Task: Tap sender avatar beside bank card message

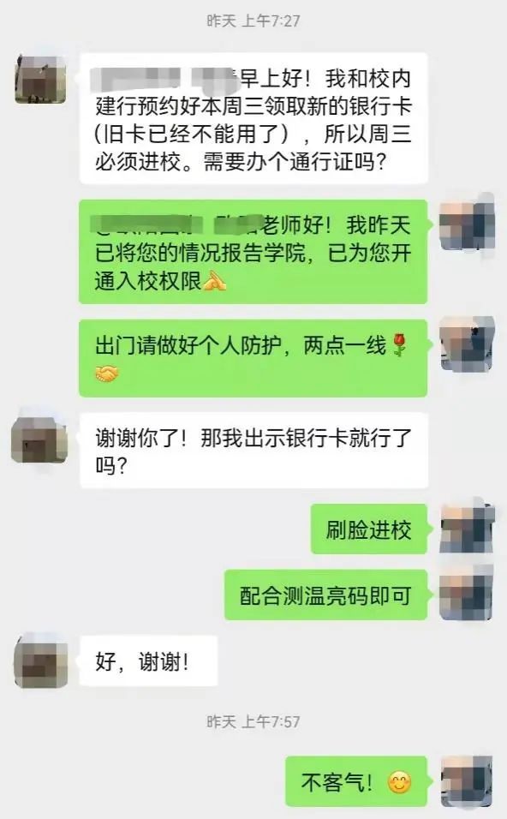Action: (40, 78)
